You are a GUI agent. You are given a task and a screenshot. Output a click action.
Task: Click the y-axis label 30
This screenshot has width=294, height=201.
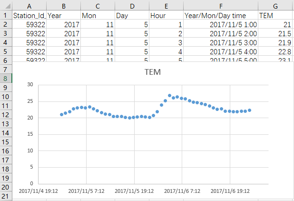[30, 85]
